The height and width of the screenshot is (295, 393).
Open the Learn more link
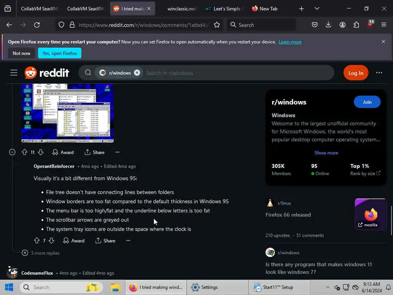pyautogui.click(x=290, y=42)
